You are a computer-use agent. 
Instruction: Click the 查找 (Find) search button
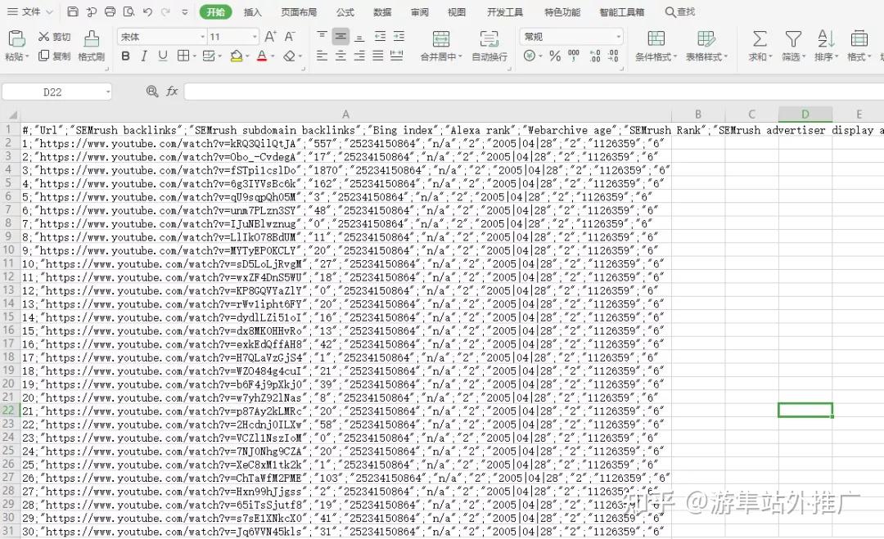(680, 11)
